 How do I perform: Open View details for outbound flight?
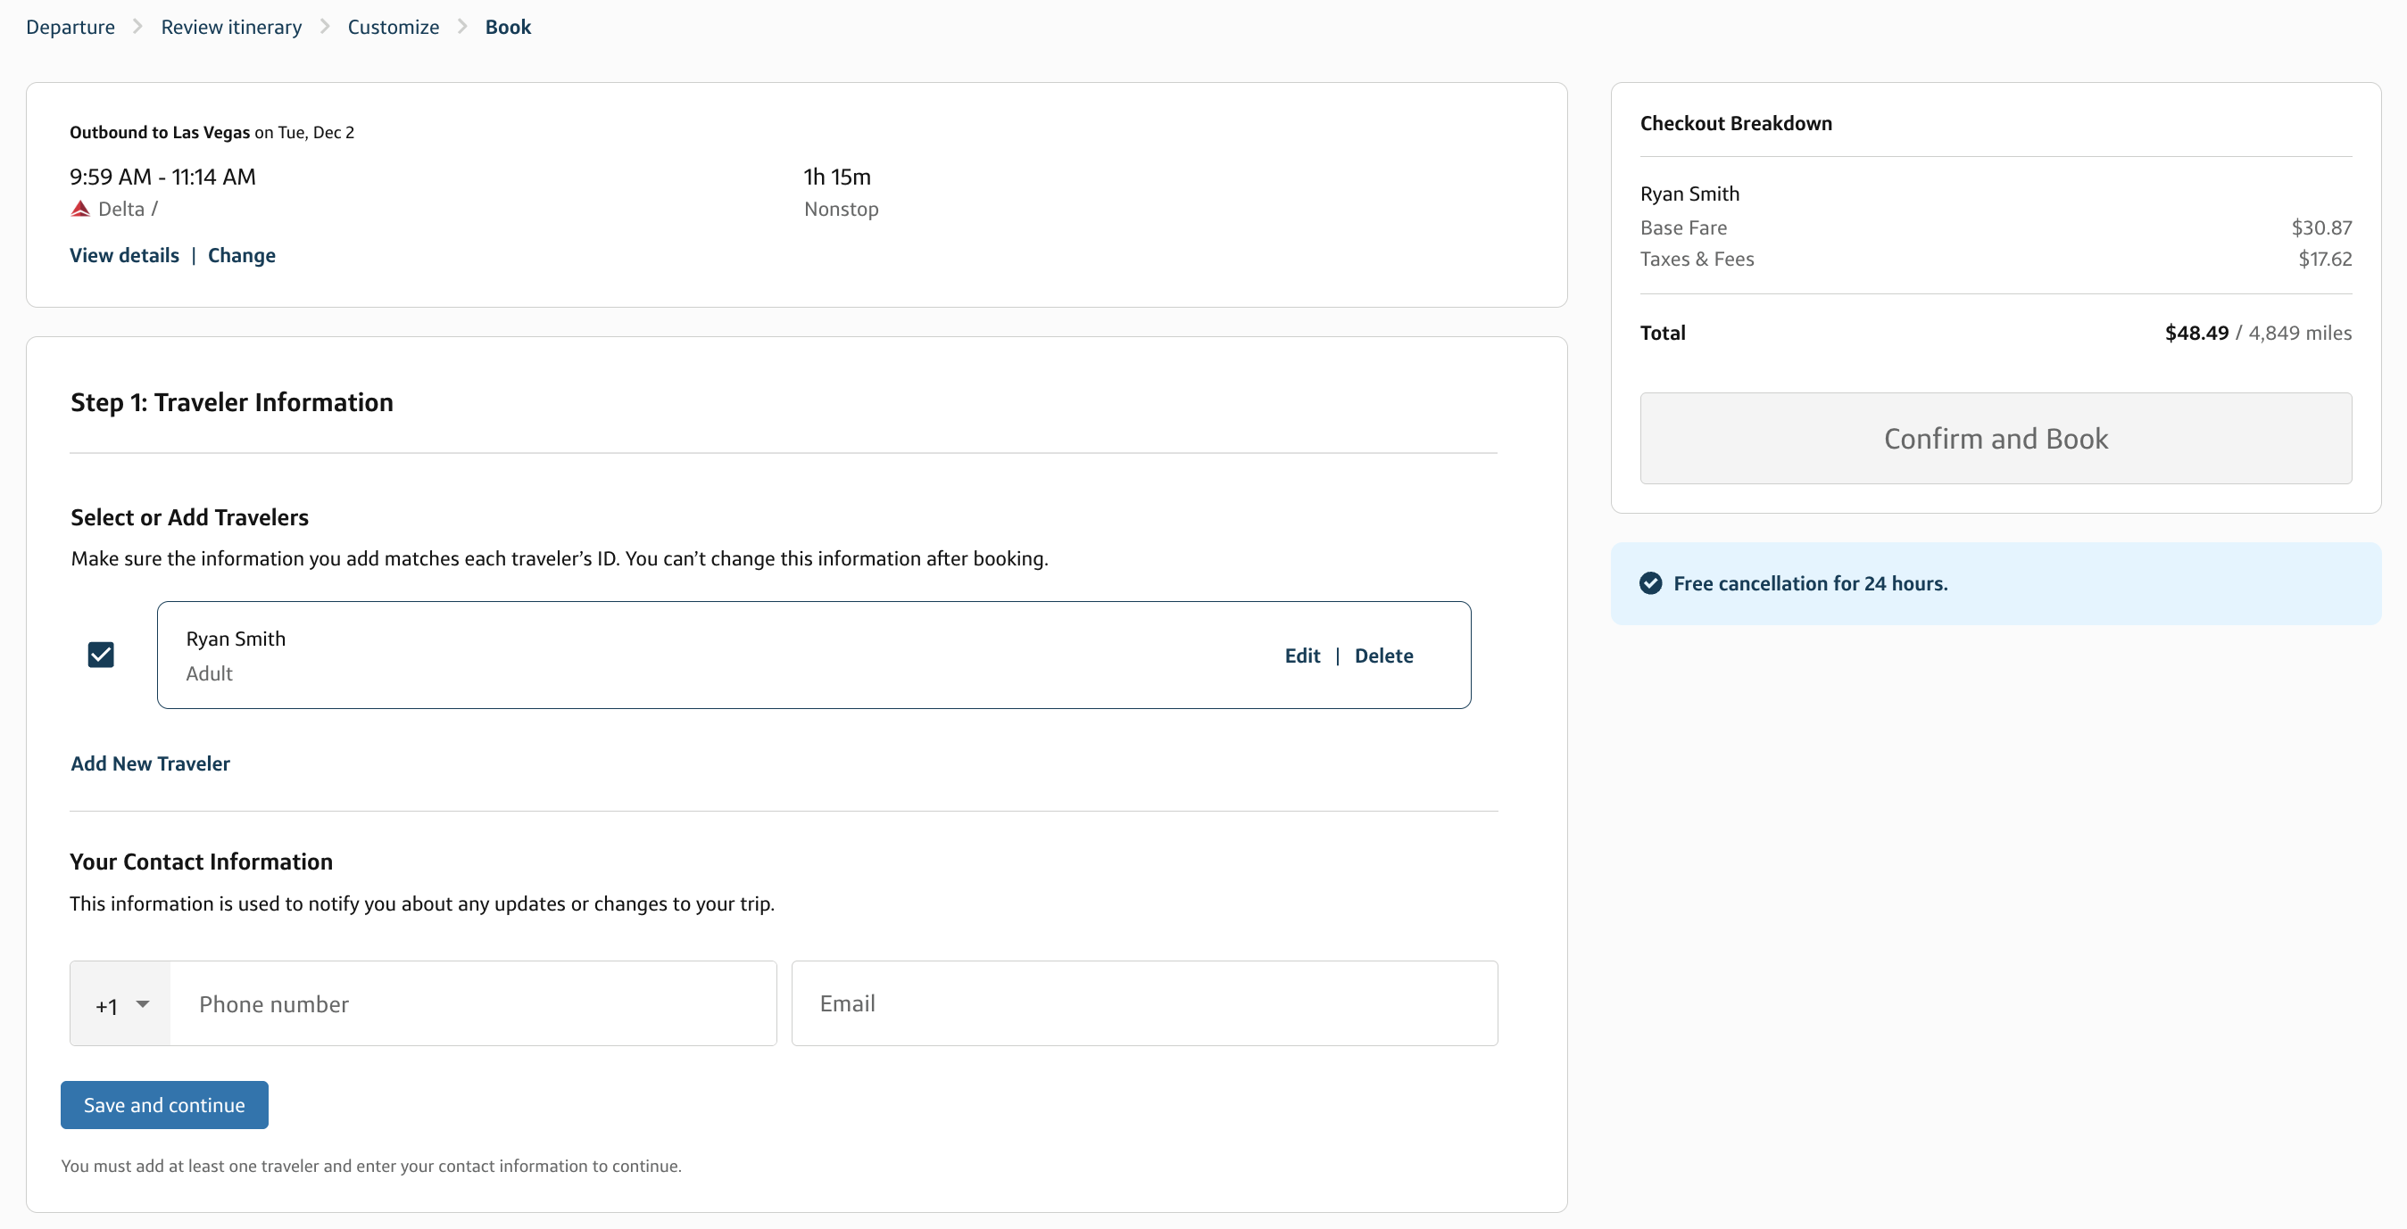124,255
